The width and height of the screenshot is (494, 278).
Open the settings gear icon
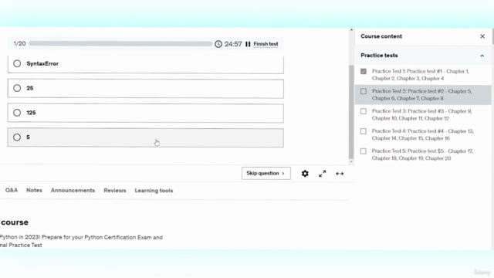point(305,174)
